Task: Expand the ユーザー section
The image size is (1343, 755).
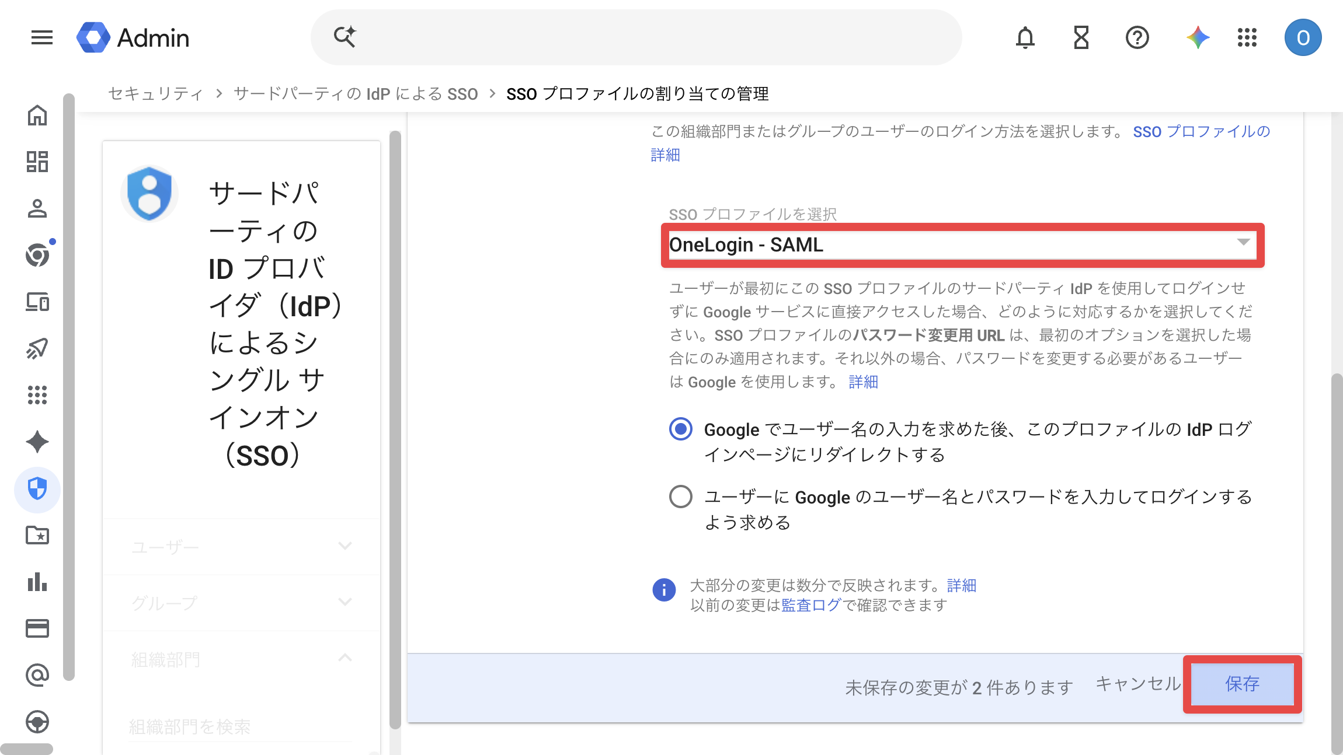Action: point(241,547)
